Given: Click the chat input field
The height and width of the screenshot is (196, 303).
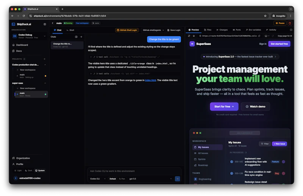Looking at the screenshot, I should coord(134,171).
